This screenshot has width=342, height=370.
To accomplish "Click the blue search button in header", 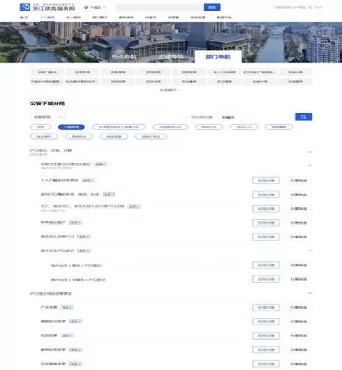I will (x=212, y=7).
